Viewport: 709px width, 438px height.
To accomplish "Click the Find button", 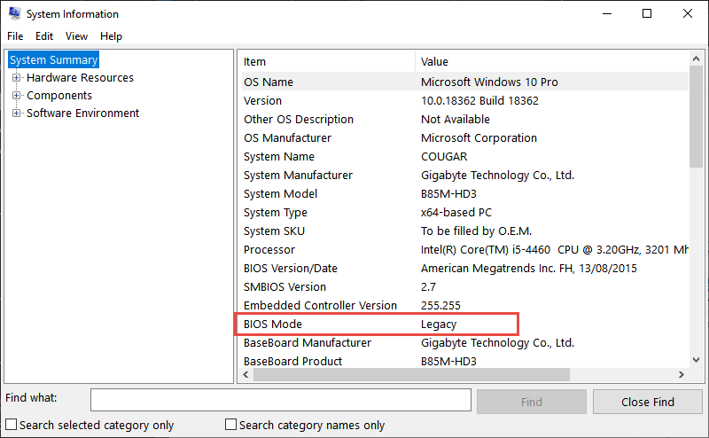I will coord(531,402).
